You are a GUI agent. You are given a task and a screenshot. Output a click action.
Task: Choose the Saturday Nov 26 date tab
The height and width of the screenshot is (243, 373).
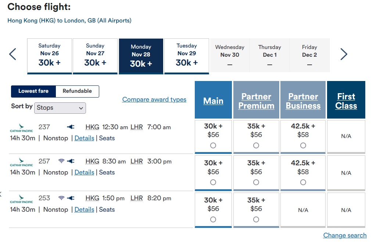coord(49,56)
